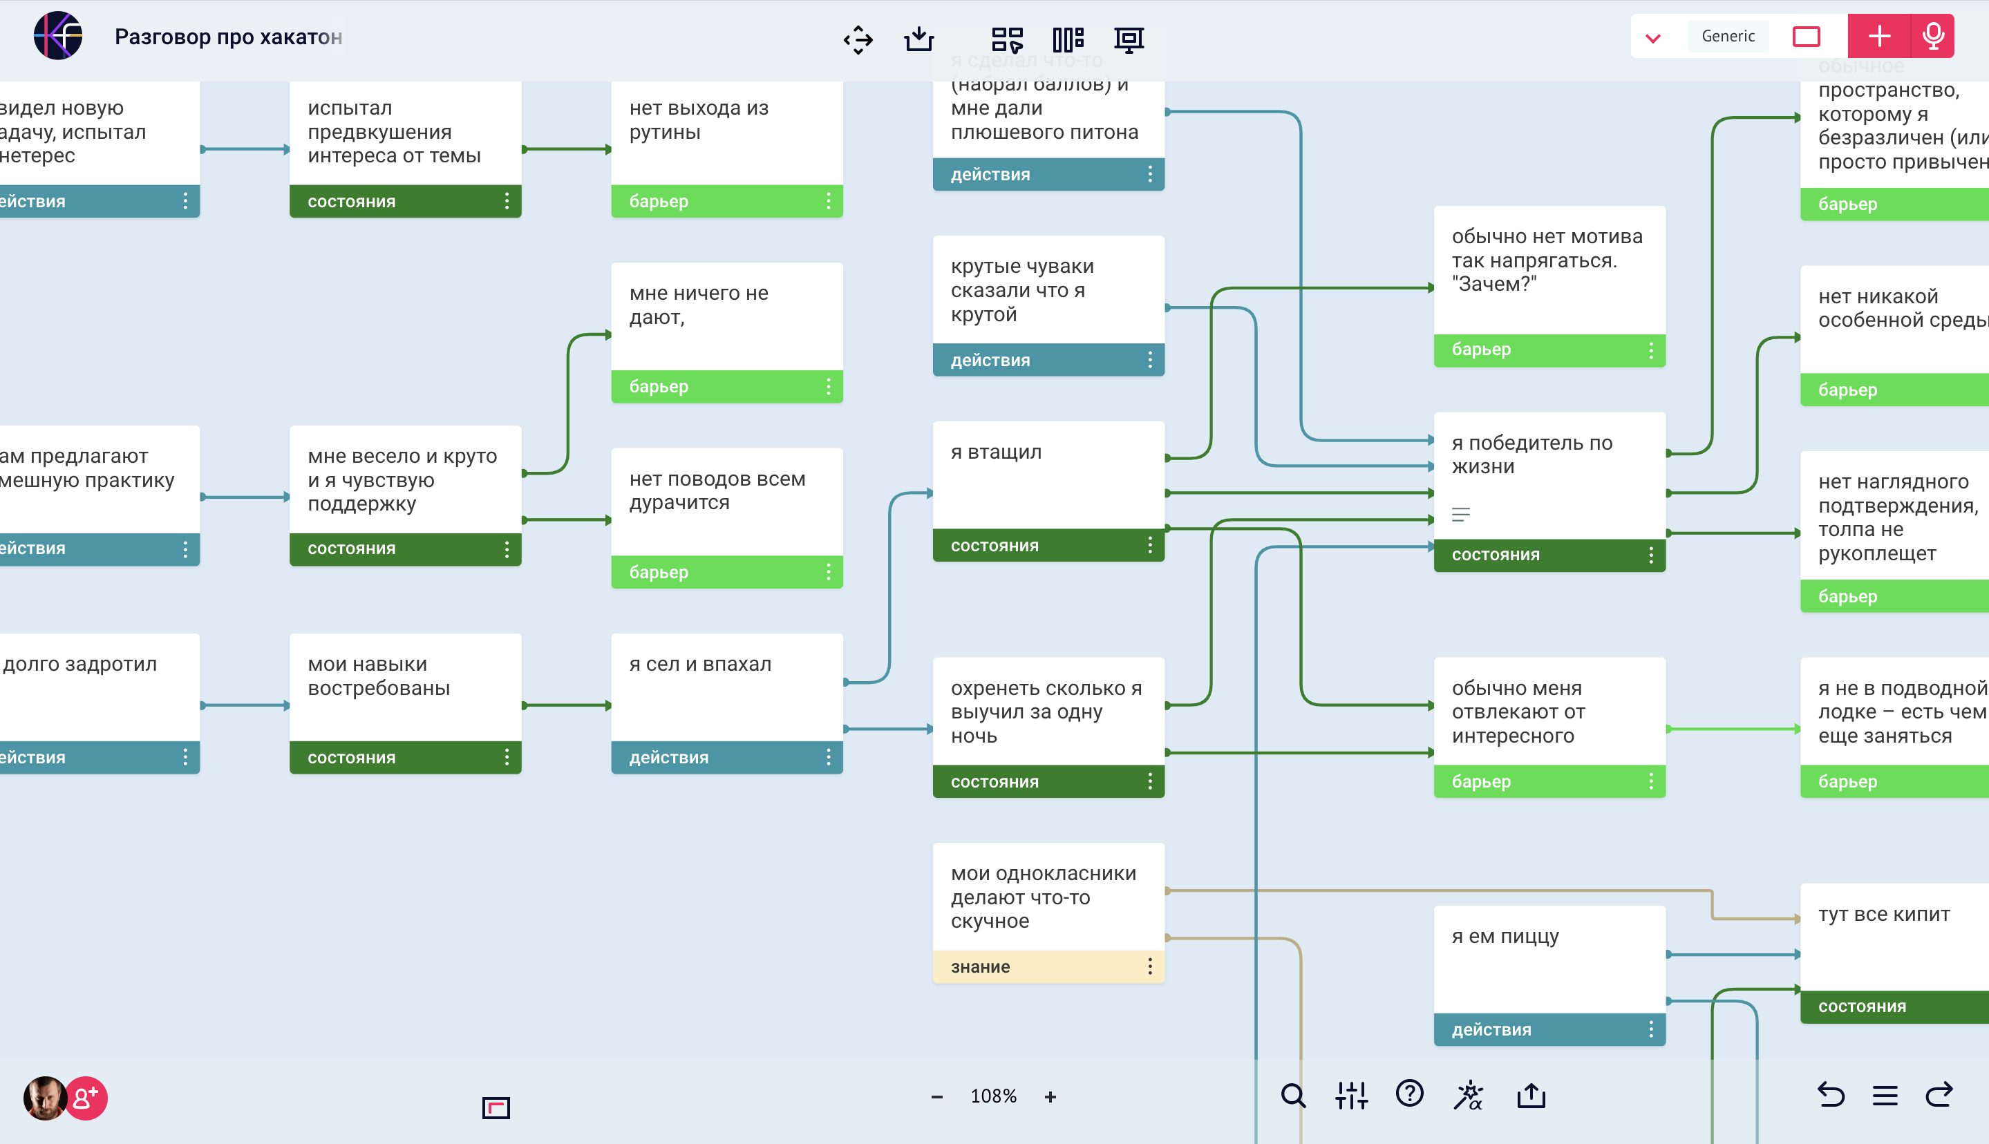Click the add collaborator invite button
The image size is (1989, 1144).
pos(86,1098)
